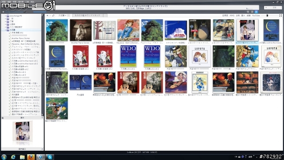Select 久石讓 a wish to the moon cd-2 in tree
The height and width of the screenshot is (160, 284).
pos(25,64)
